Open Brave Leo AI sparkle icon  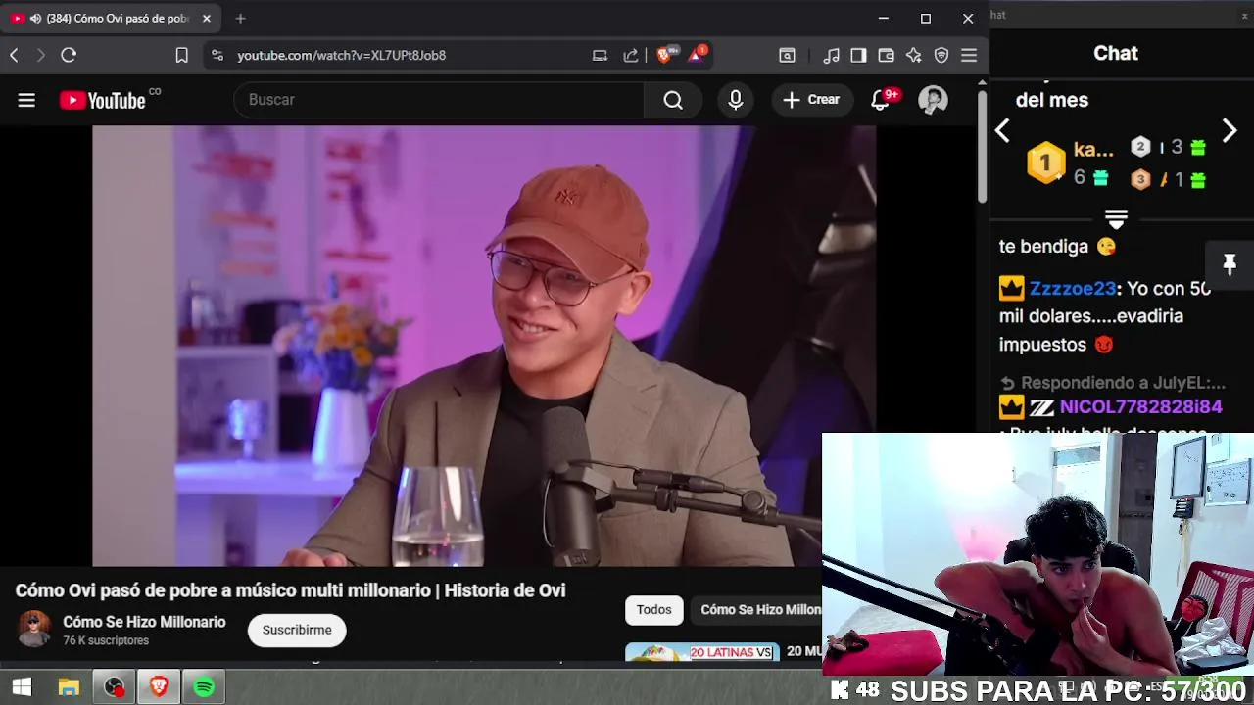(x=914, y=55)
